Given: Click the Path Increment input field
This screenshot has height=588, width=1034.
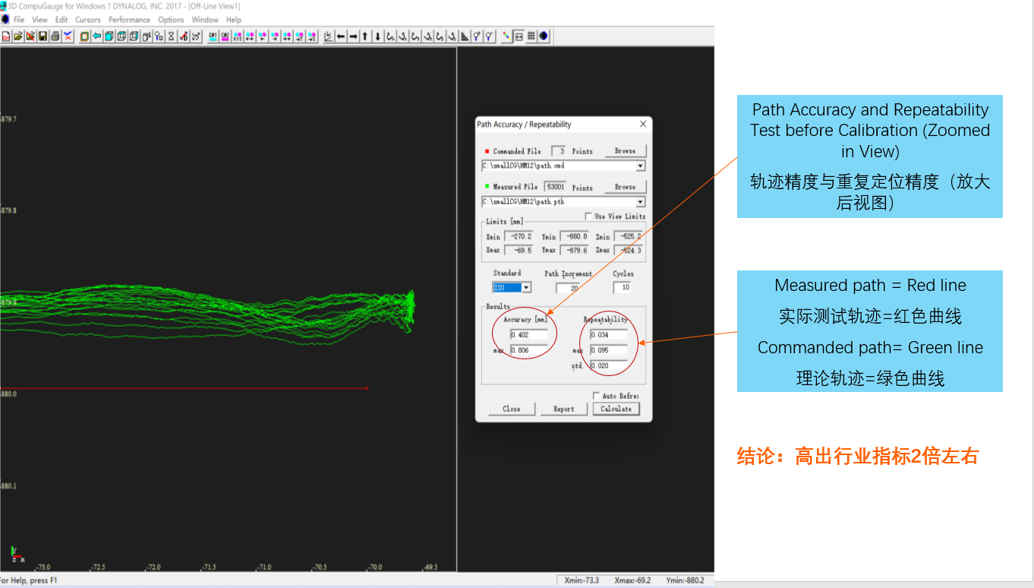Looking at the screenshot, I should 567,288.
